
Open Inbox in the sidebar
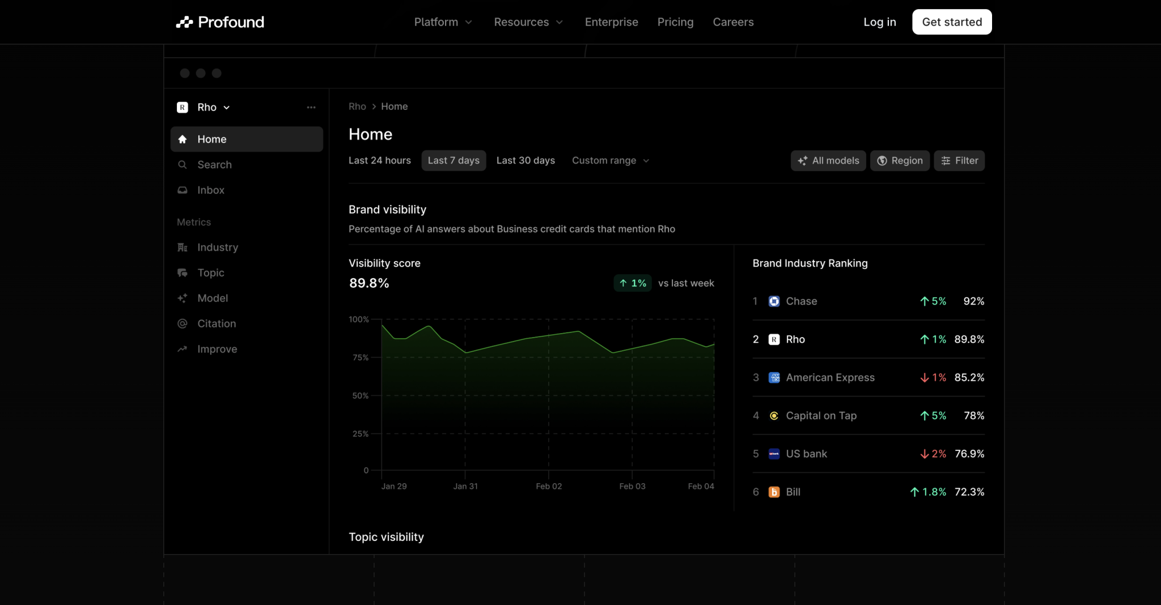coord(247,190)
